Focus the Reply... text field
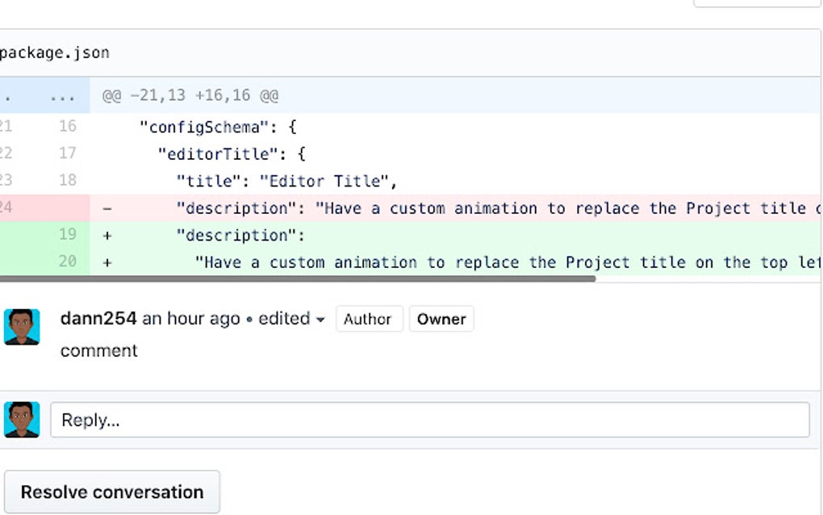823x515 pixels. tap(429, 420)
